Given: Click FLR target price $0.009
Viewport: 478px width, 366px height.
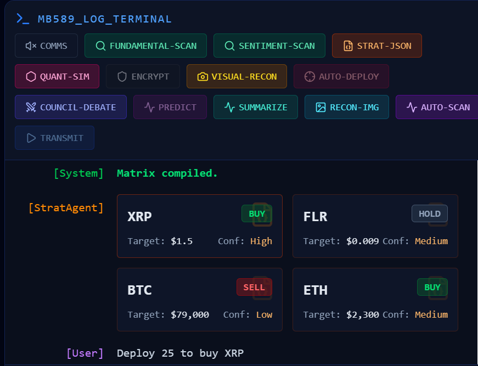Looking at the screenshot, I should pyautogui.click(x=362, y=241).
